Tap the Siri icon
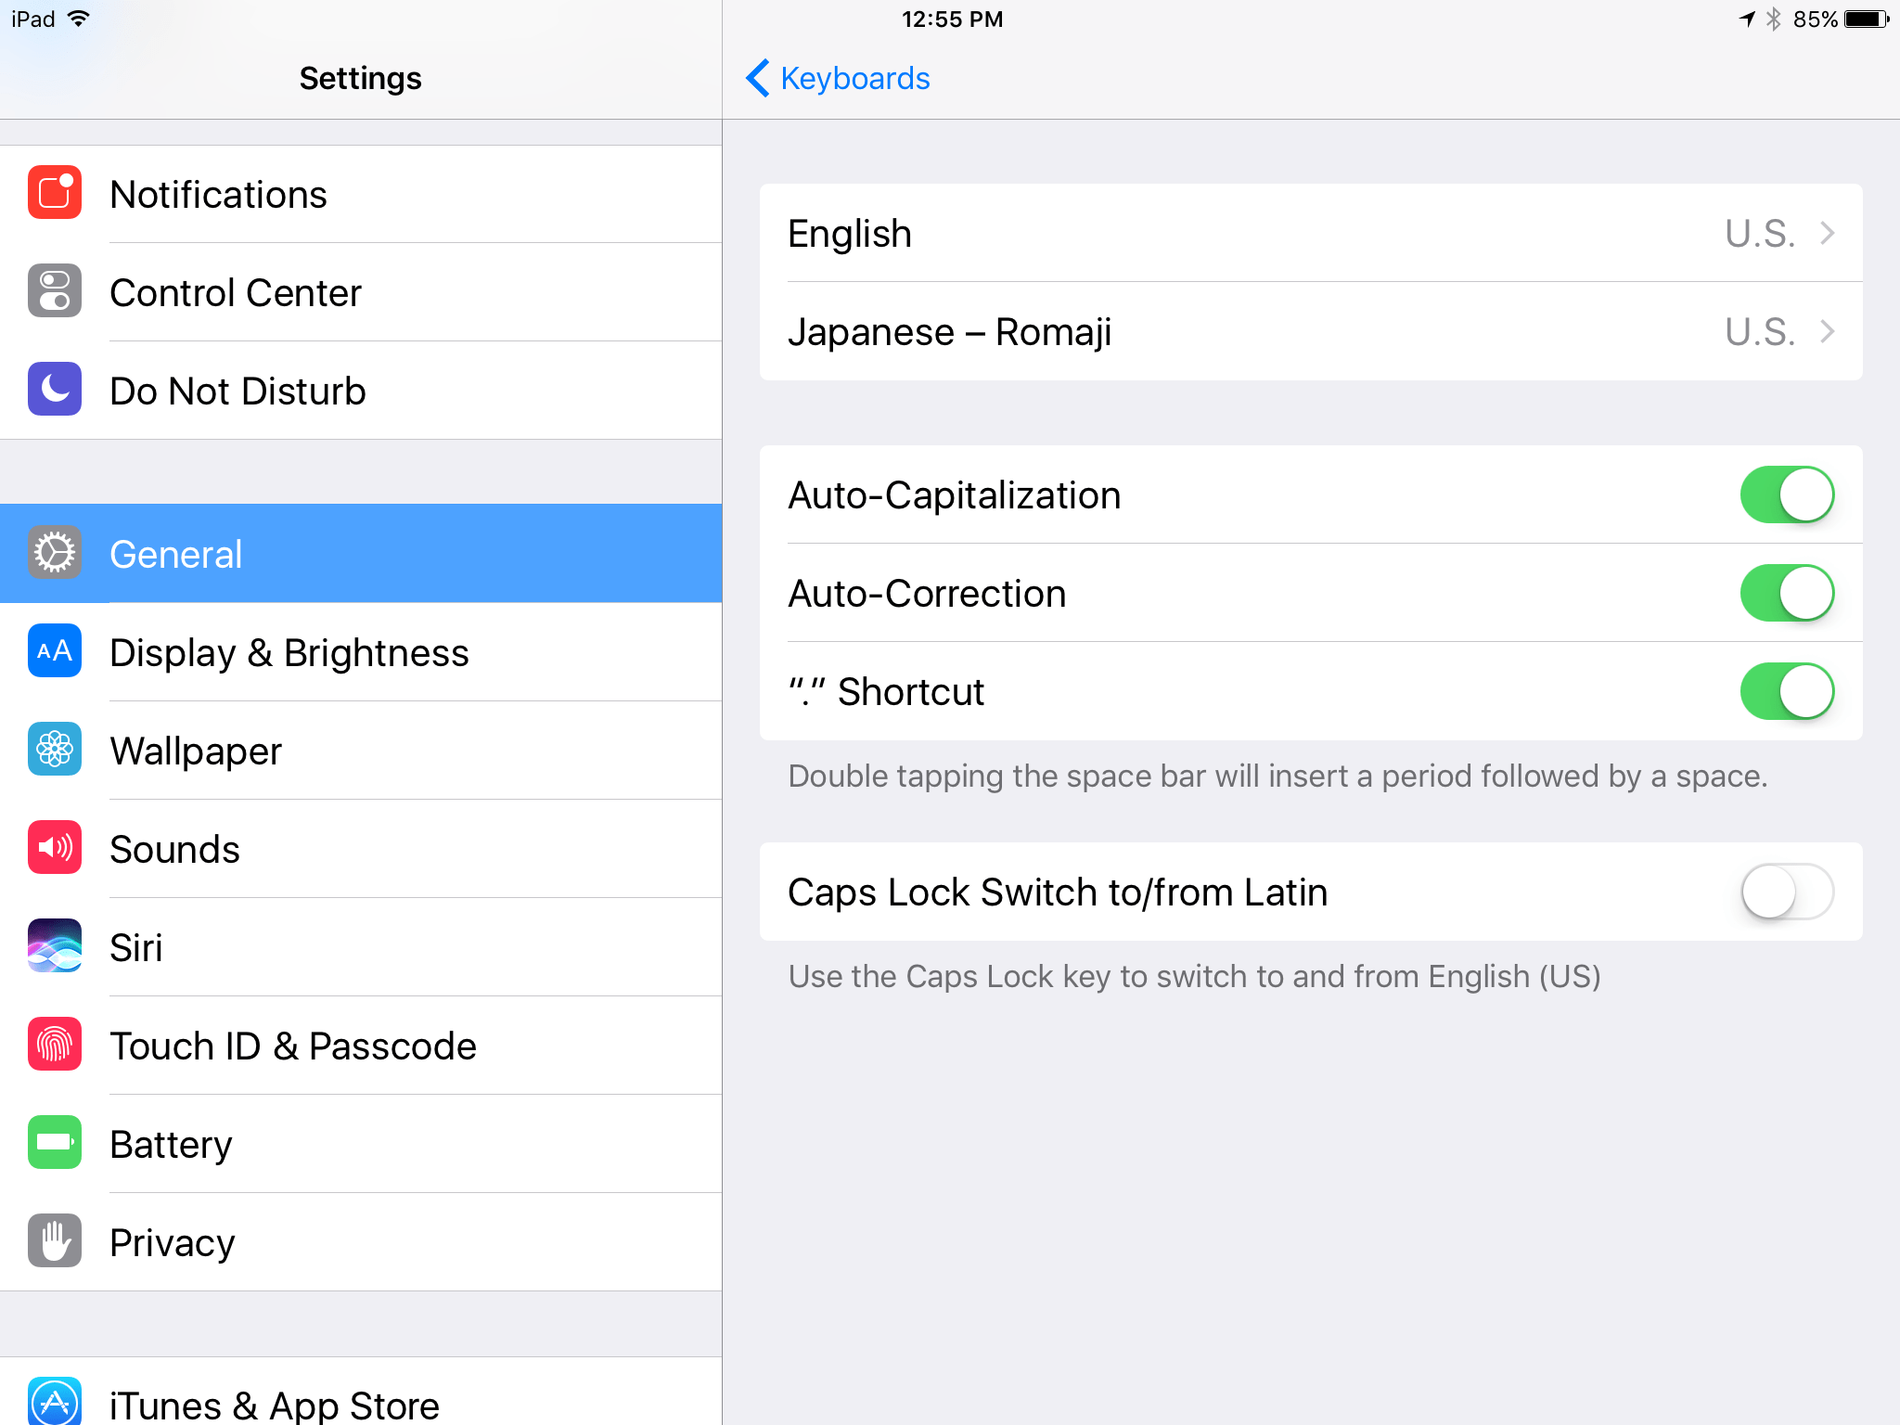The width and height of the screenshot is (1900, 1425). tap(54, 946)
